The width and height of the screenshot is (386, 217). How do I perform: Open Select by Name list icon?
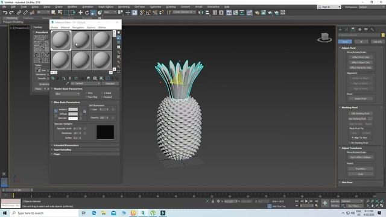pyautogui.click(x=60, y=12)
